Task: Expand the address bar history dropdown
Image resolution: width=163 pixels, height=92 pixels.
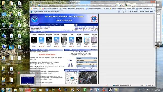Action: [115, 5]
